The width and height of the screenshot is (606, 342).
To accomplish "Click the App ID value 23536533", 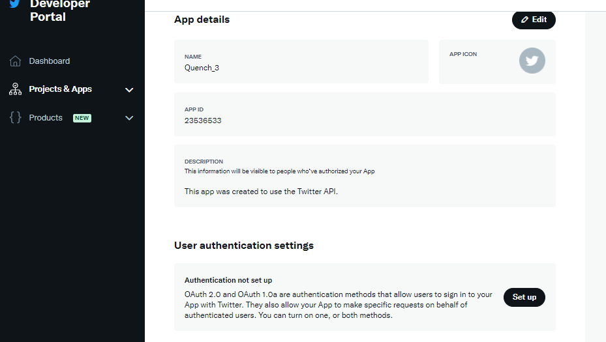I will (x=203, y=121).
